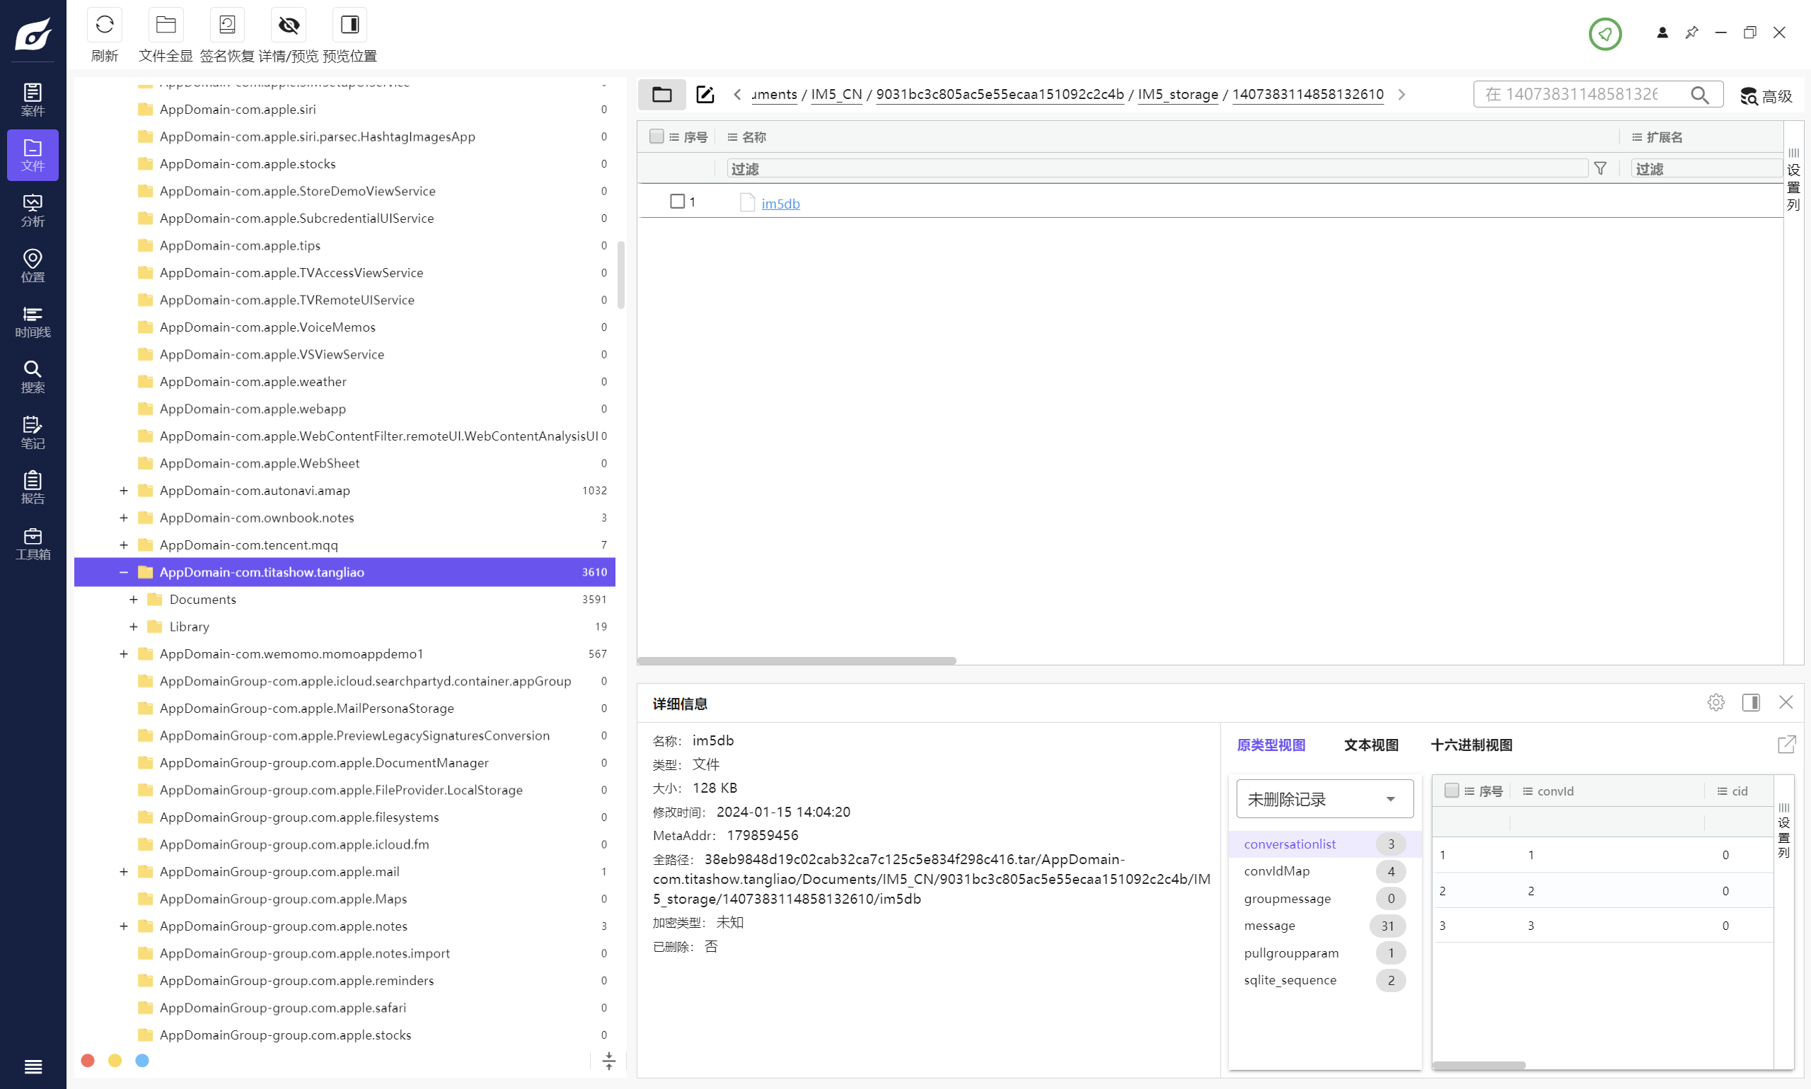Click the green shield status icon
This screenshot has height=1089, width=1811.
pyautogui.click(x=1604, y=34)
